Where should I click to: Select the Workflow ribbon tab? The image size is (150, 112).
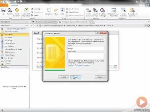(14, 5)
